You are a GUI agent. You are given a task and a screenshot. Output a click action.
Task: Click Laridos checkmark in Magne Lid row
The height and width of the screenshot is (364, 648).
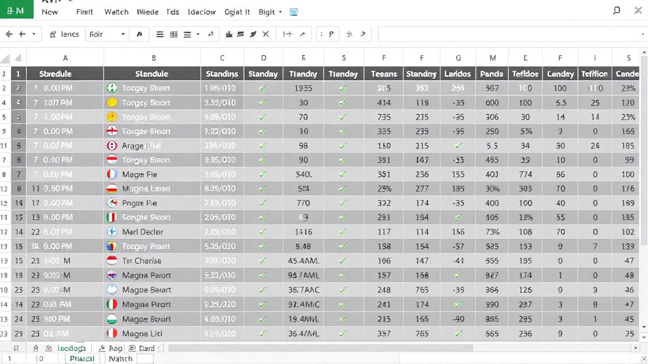tap(458, 334)
